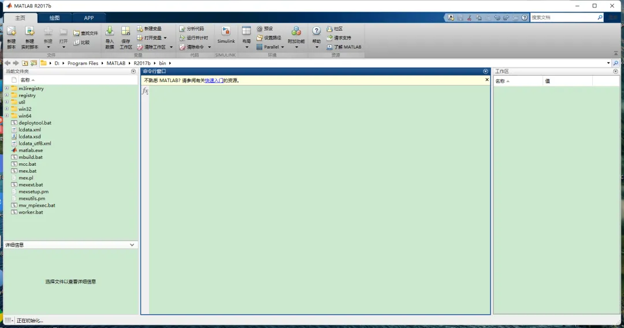
Task: Collapse the 详细信息 details panel
Action: click(132, 245)
